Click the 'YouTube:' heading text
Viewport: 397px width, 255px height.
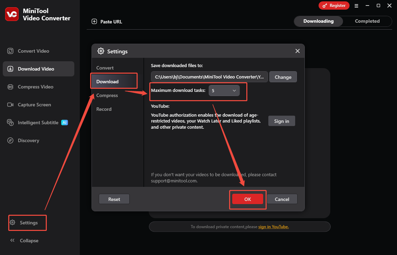(160, 106)
